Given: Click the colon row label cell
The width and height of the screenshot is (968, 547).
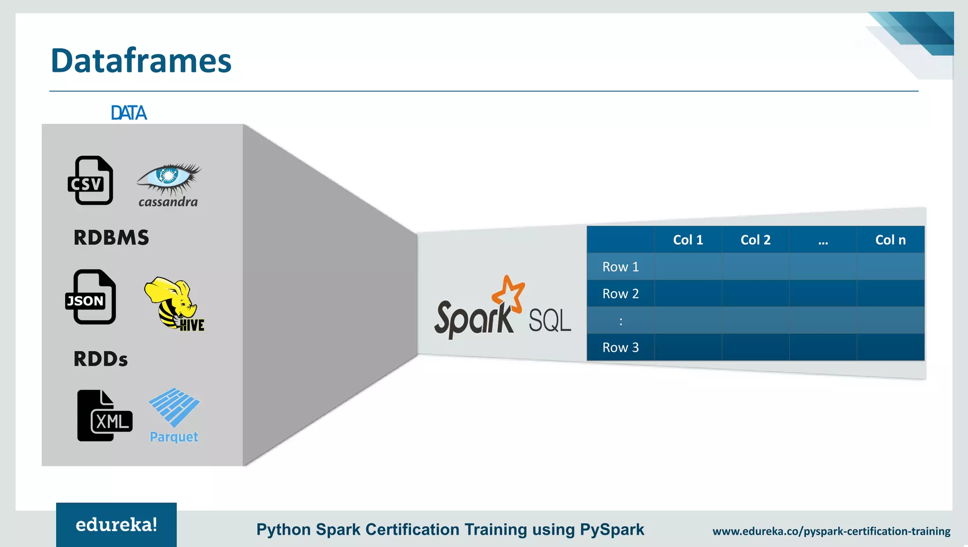Looking at the screenshot, I should 621,321.
